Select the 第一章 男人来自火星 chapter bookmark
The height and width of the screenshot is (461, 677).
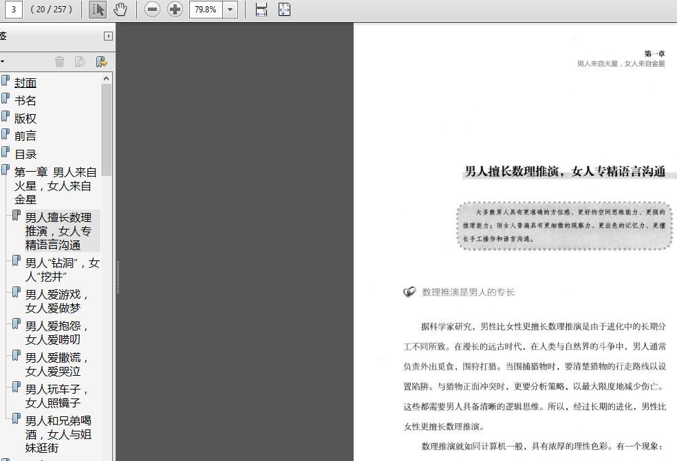pyautogui.click(x=55, y=185)
